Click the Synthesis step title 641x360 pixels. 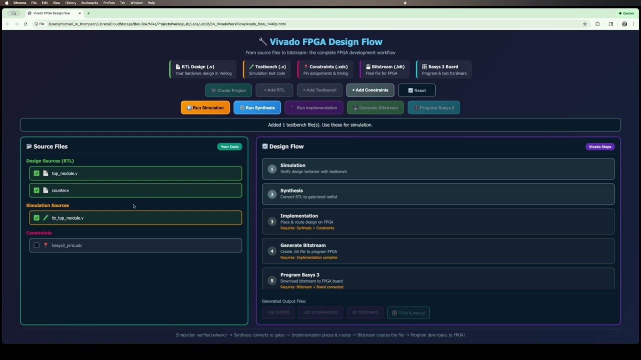coord(291,190)
